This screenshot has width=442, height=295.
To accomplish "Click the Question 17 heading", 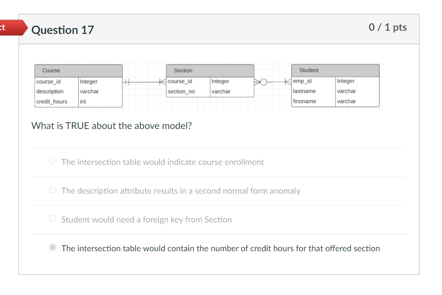I will click(x=63, y=30).
